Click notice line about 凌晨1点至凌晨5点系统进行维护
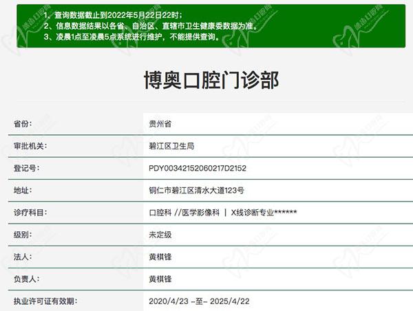 coord(131,36)
